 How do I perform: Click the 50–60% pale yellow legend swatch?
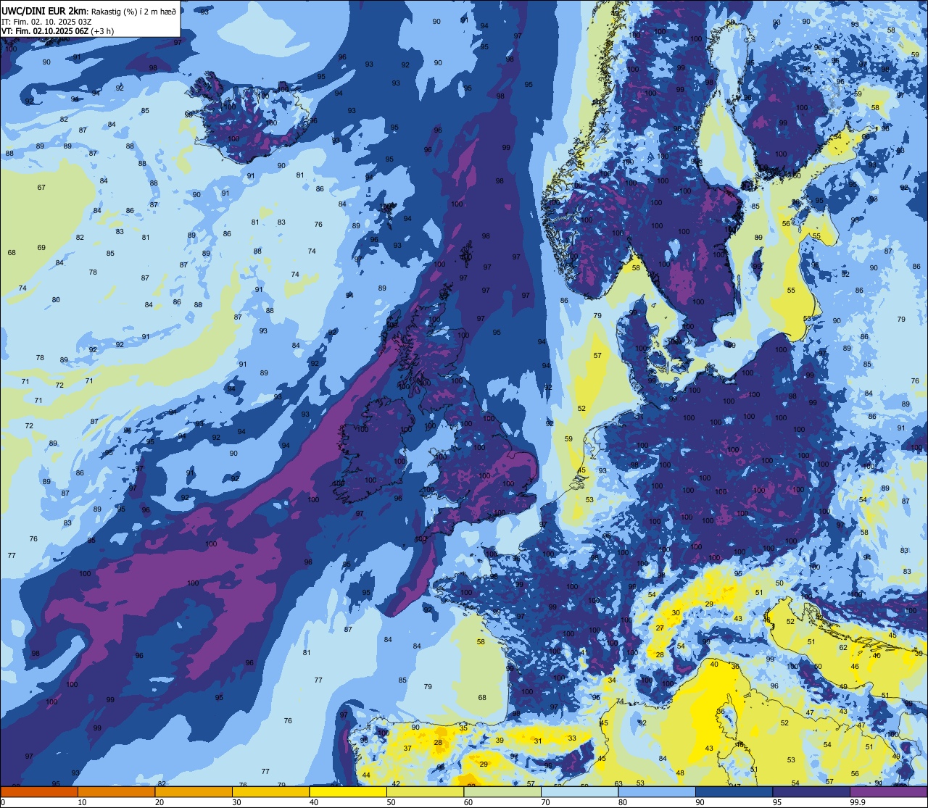426,791
